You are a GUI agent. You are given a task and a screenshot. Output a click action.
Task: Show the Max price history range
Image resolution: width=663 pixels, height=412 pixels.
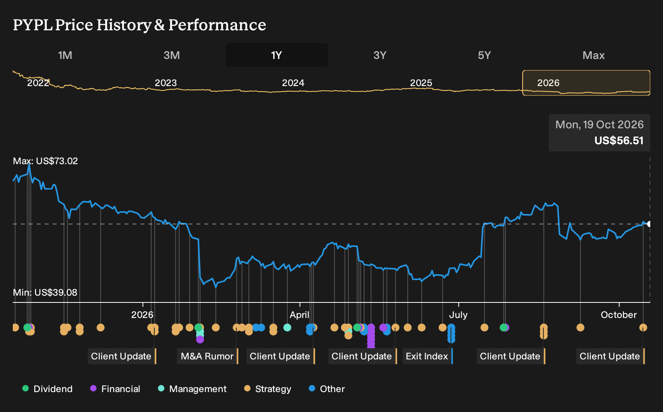click(593, 55)
